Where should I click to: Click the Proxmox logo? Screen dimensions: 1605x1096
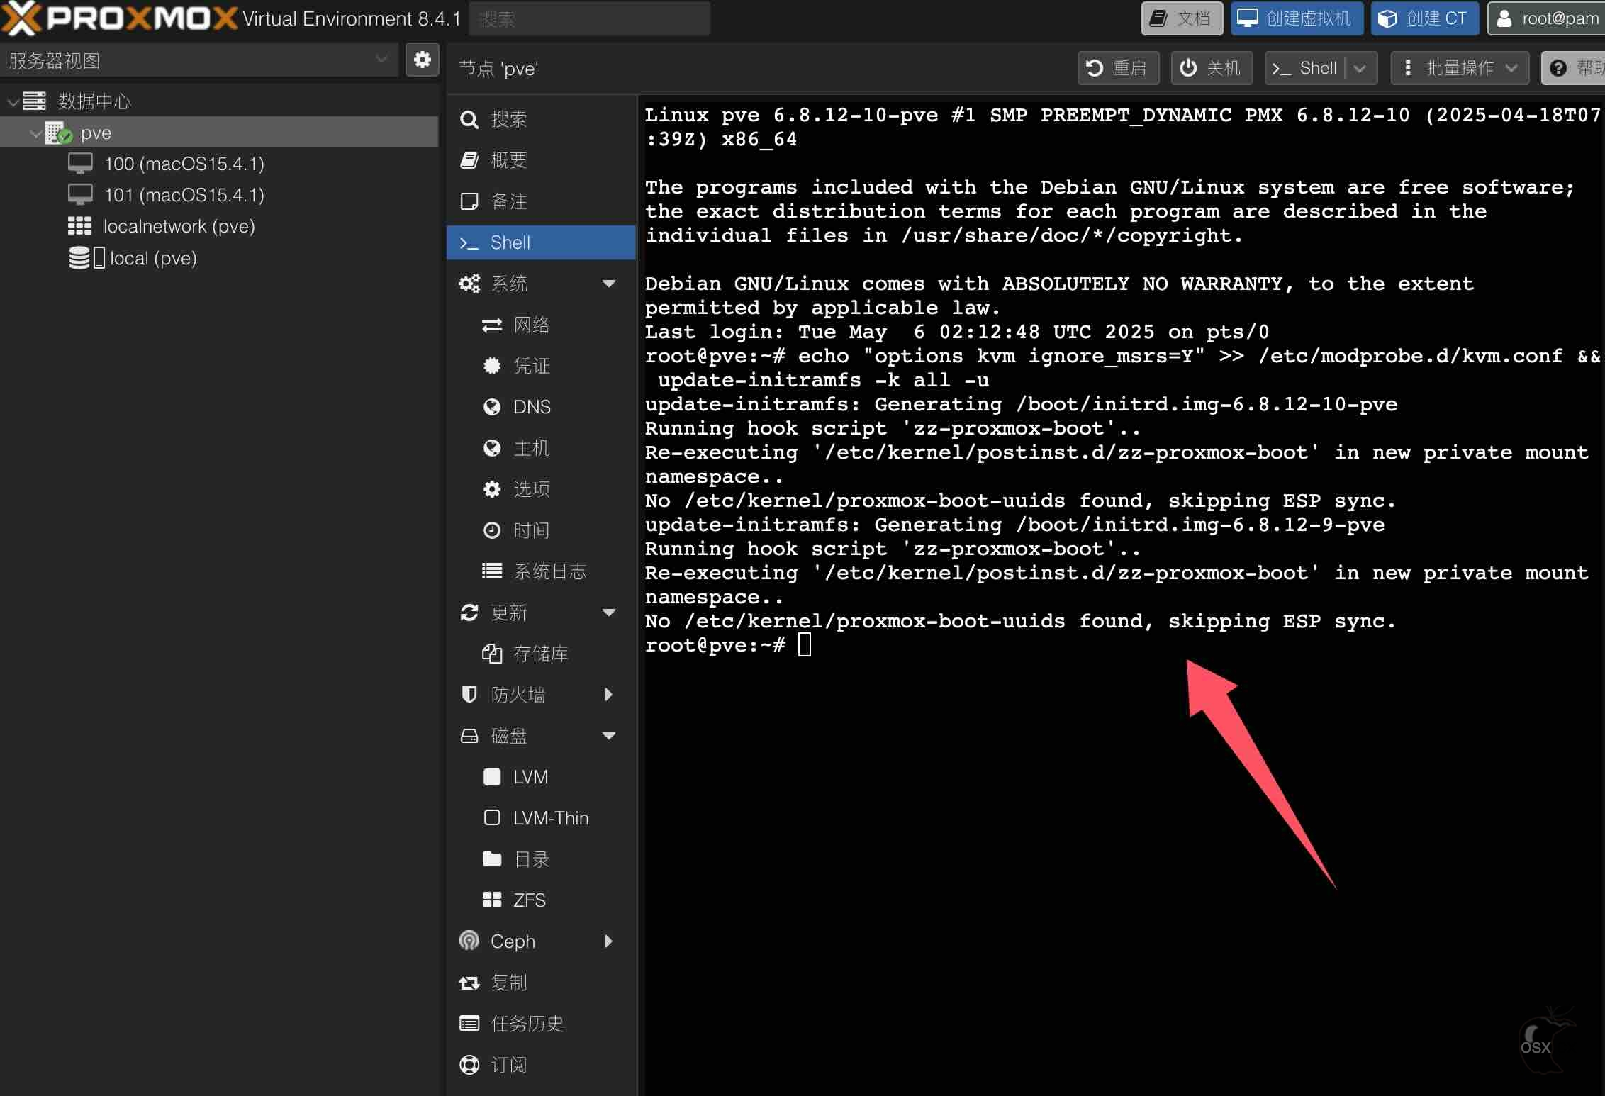click(x=119, y=18)
